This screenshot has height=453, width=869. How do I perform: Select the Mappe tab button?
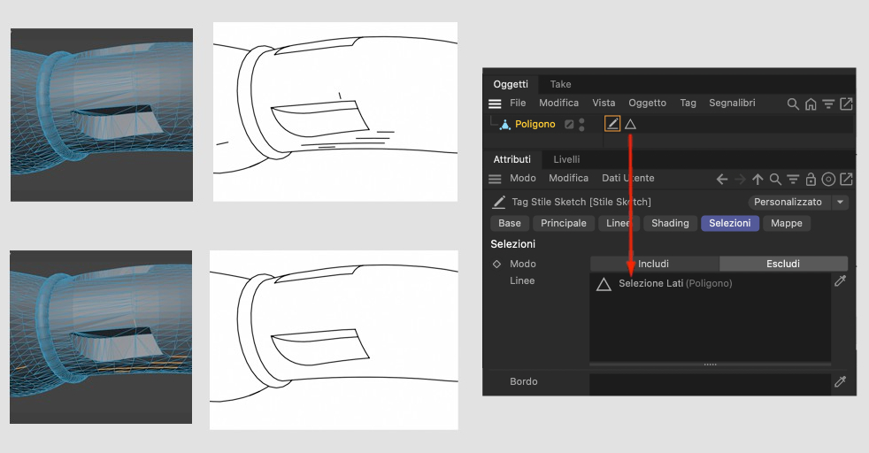[787, 223]
